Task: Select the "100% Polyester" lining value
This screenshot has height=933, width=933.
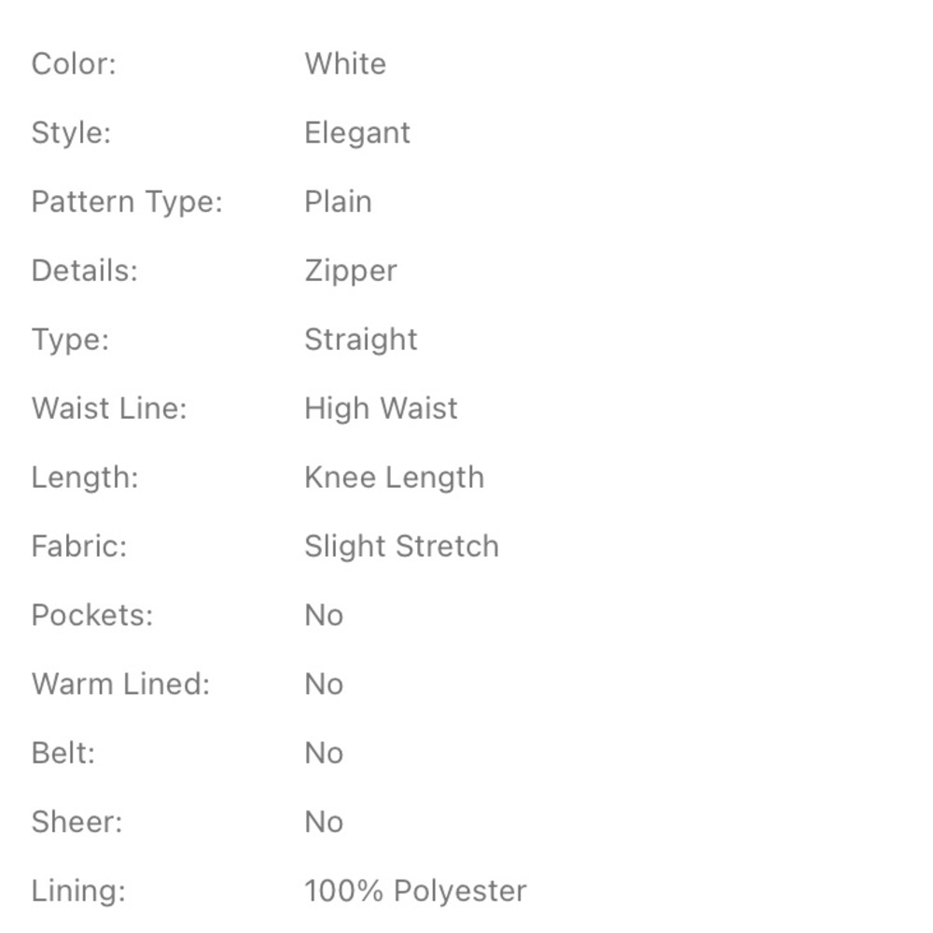Action: [415, 891]
